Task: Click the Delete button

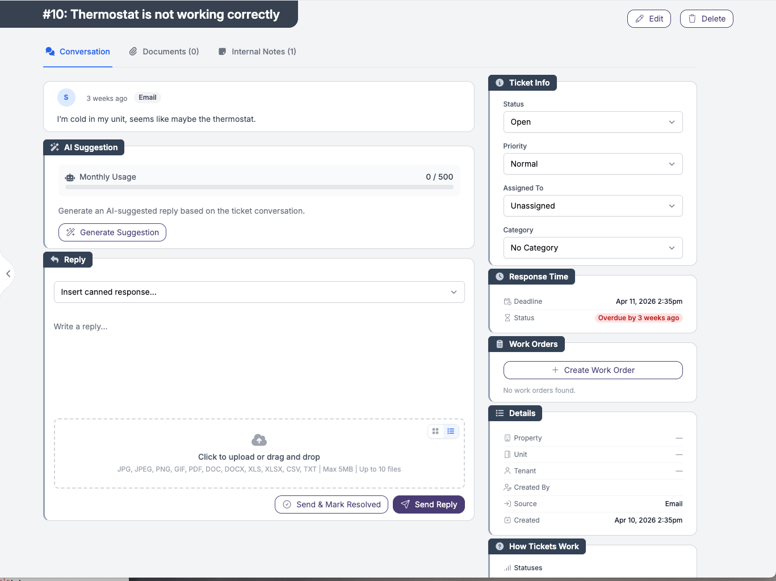Action: (x=706, y=19)
